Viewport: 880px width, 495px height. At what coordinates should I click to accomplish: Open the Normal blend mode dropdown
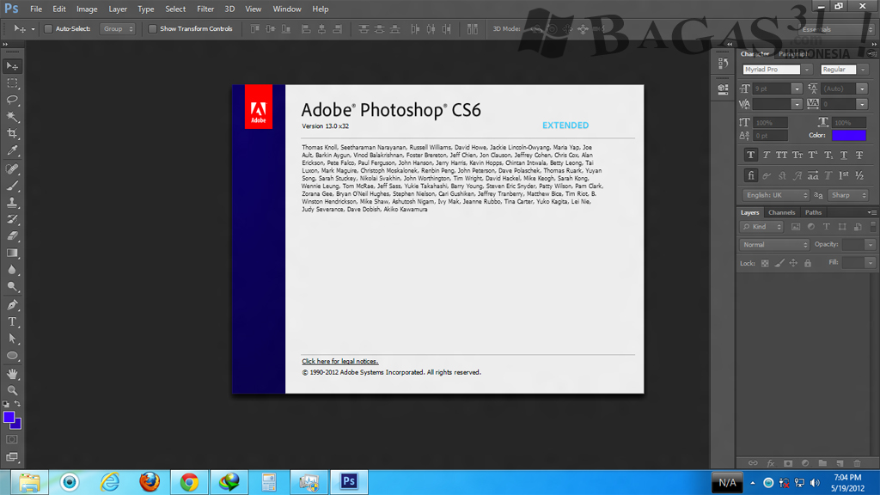(x=774, y=245)
